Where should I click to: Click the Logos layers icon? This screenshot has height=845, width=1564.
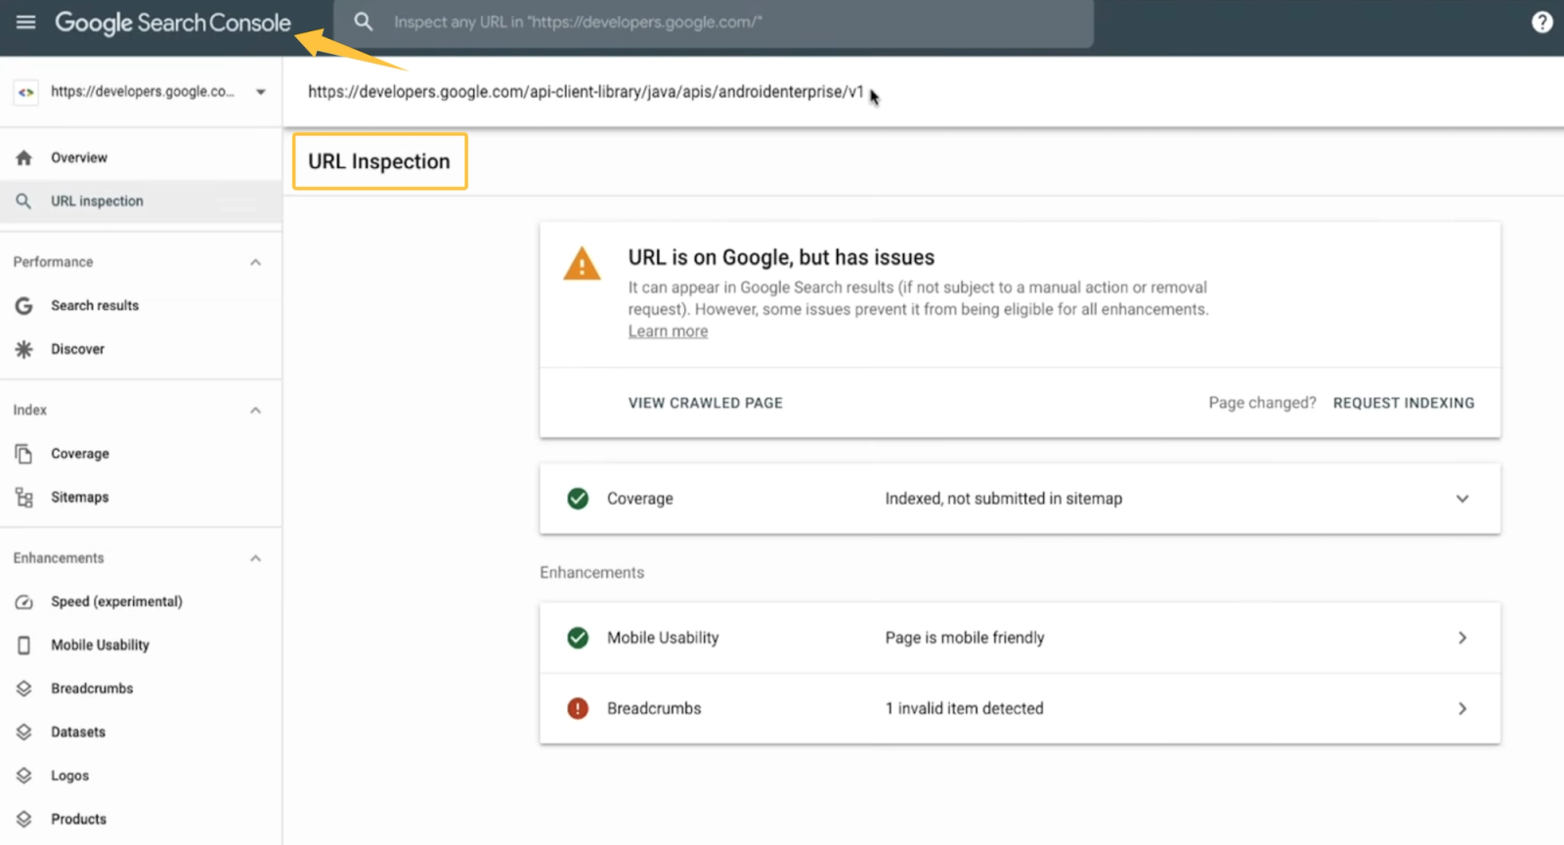(24, 776)
